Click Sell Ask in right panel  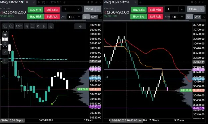pyautogui.click(x=155, y=17)
